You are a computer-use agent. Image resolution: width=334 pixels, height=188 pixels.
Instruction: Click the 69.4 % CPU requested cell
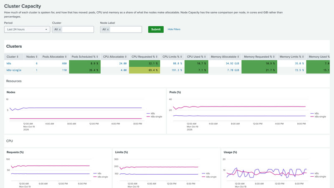click(144, 70)
